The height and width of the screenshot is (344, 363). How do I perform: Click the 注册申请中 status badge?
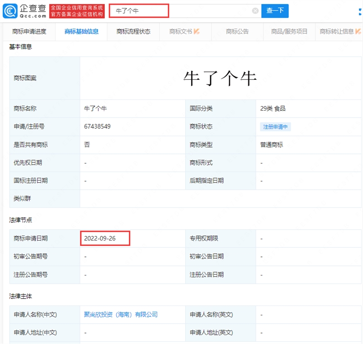click(x=275, y=127)
